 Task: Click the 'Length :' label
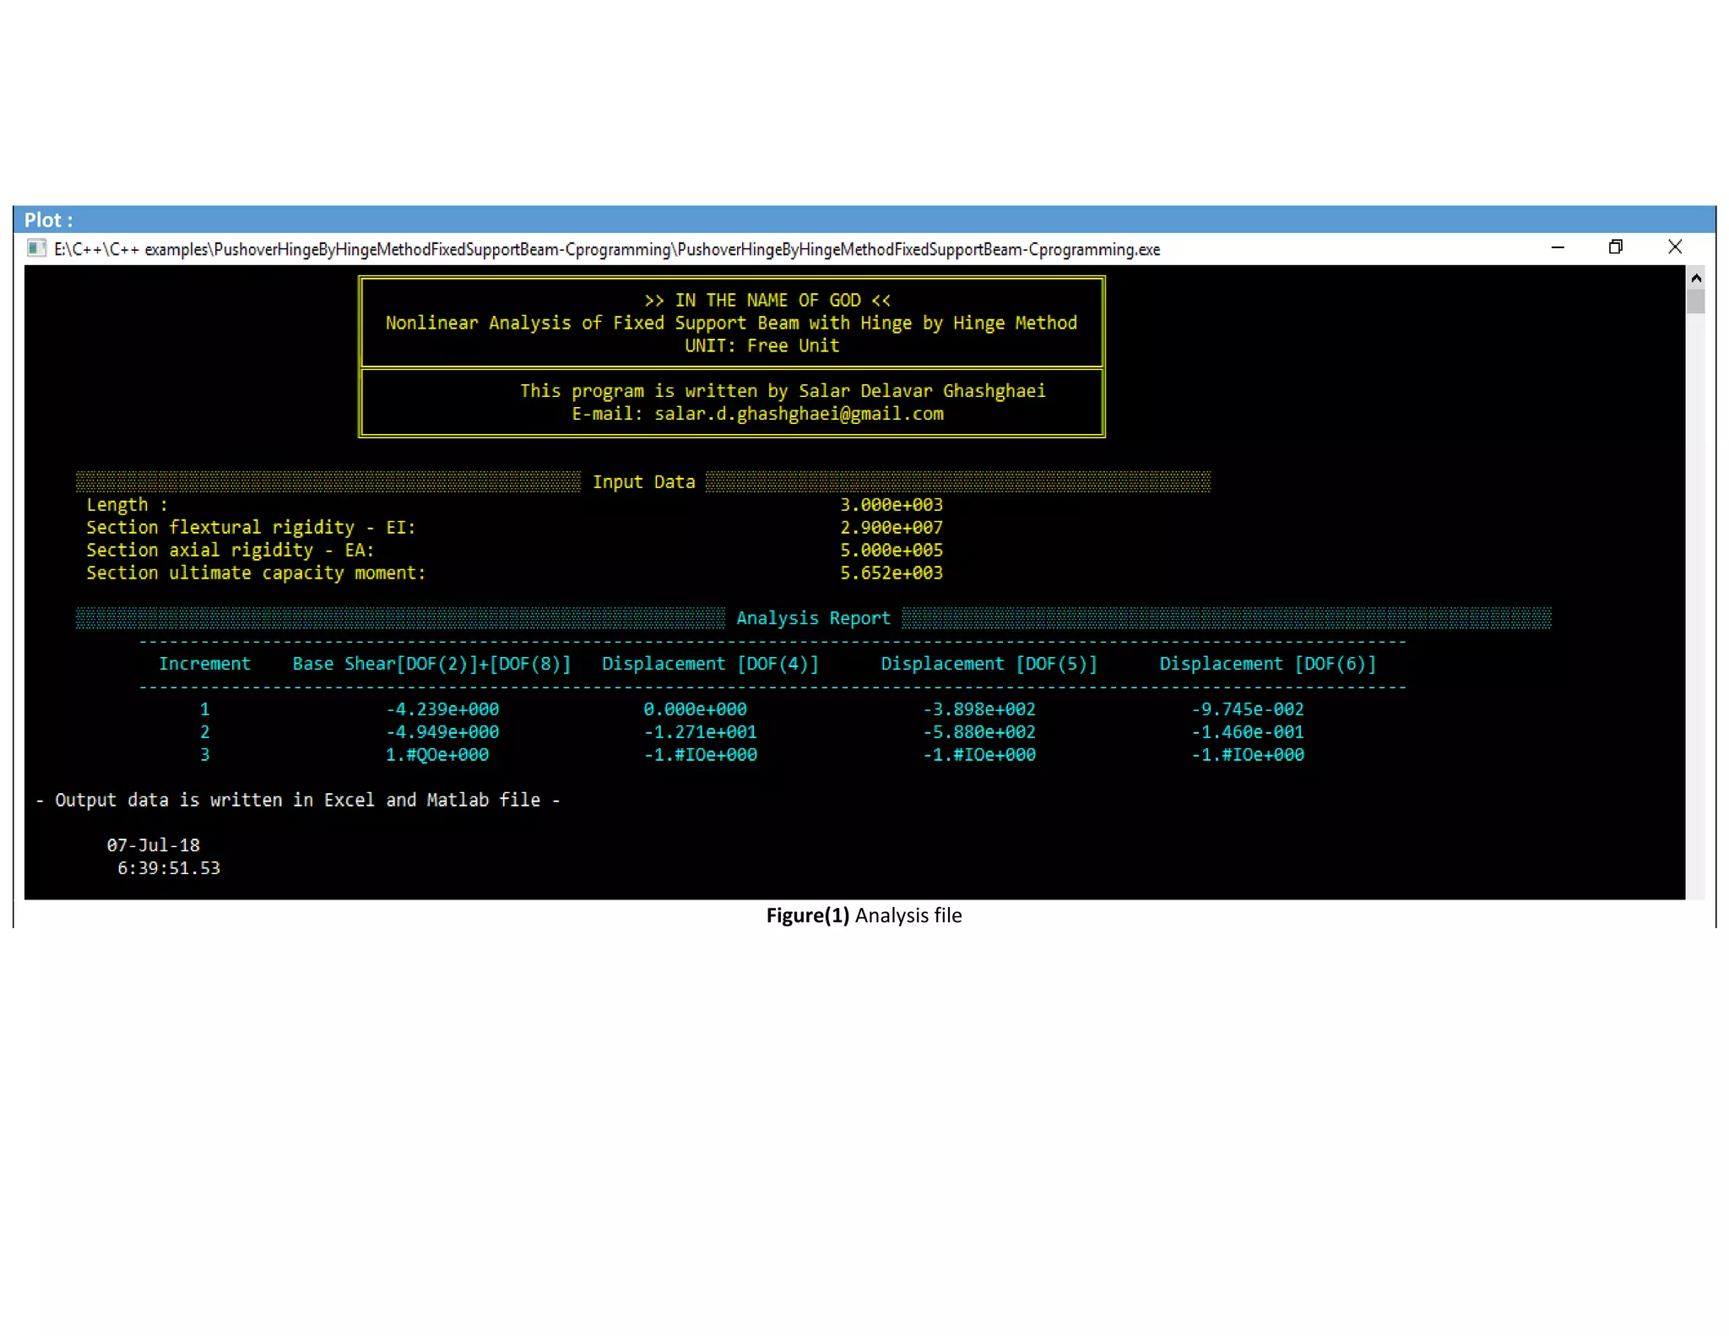point(127,505)
